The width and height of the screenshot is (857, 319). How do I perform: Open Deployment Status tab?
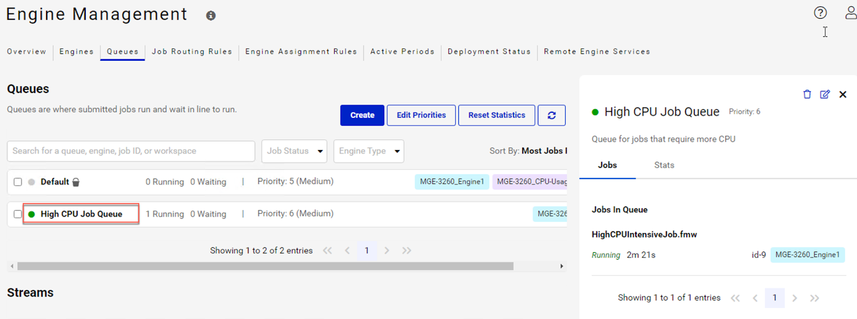[x=489, y=52]
